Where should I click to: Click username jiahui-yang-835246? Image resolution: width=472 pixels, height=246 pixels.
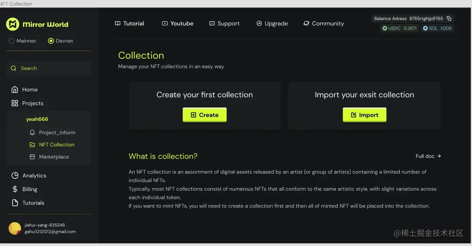coord(44,225)
